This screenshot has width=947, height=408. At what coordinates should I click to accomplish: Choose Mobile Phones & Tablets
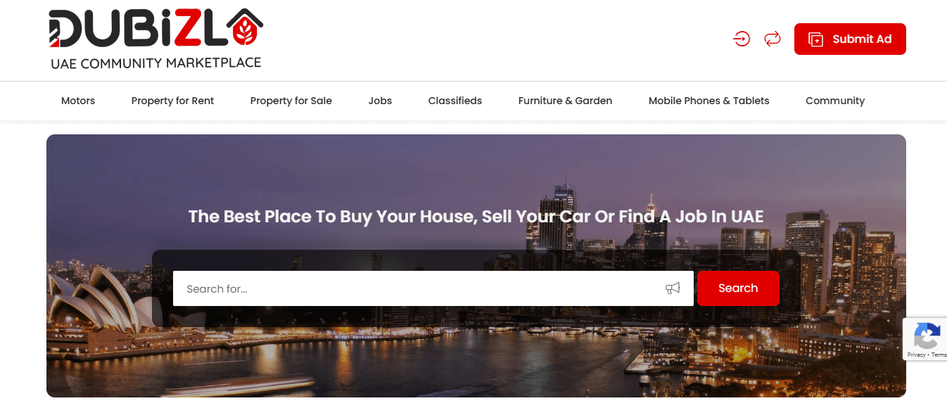coord(709,101)
